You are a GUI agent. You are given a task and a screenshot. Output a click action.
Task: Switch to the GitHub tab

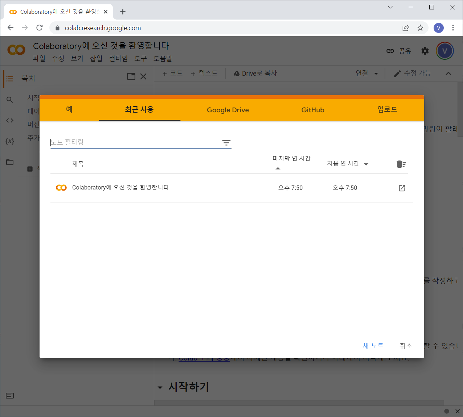[313, 110]
